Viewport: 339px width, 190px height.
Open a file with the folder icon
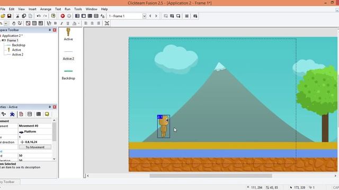pyautogui.click(x=3, y=16)
